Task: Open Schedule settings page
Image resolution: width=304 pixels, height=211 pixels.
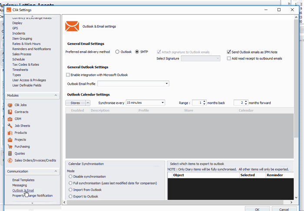Action: (18, 59)
